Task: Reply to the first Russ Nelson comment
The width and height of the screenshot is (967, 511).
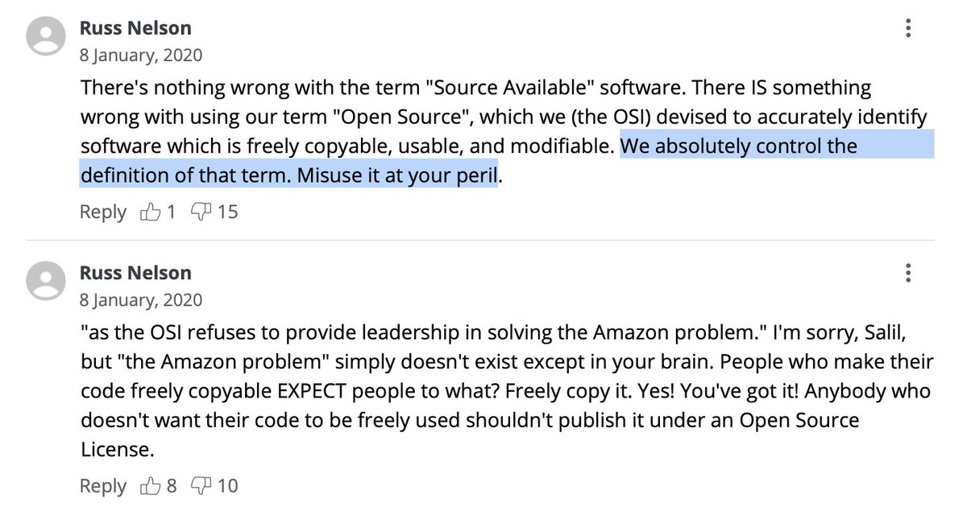Action: (x=103, y=212)
